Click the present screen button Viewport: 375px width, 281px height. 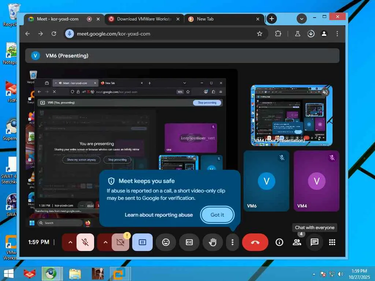tap(142, 242)
